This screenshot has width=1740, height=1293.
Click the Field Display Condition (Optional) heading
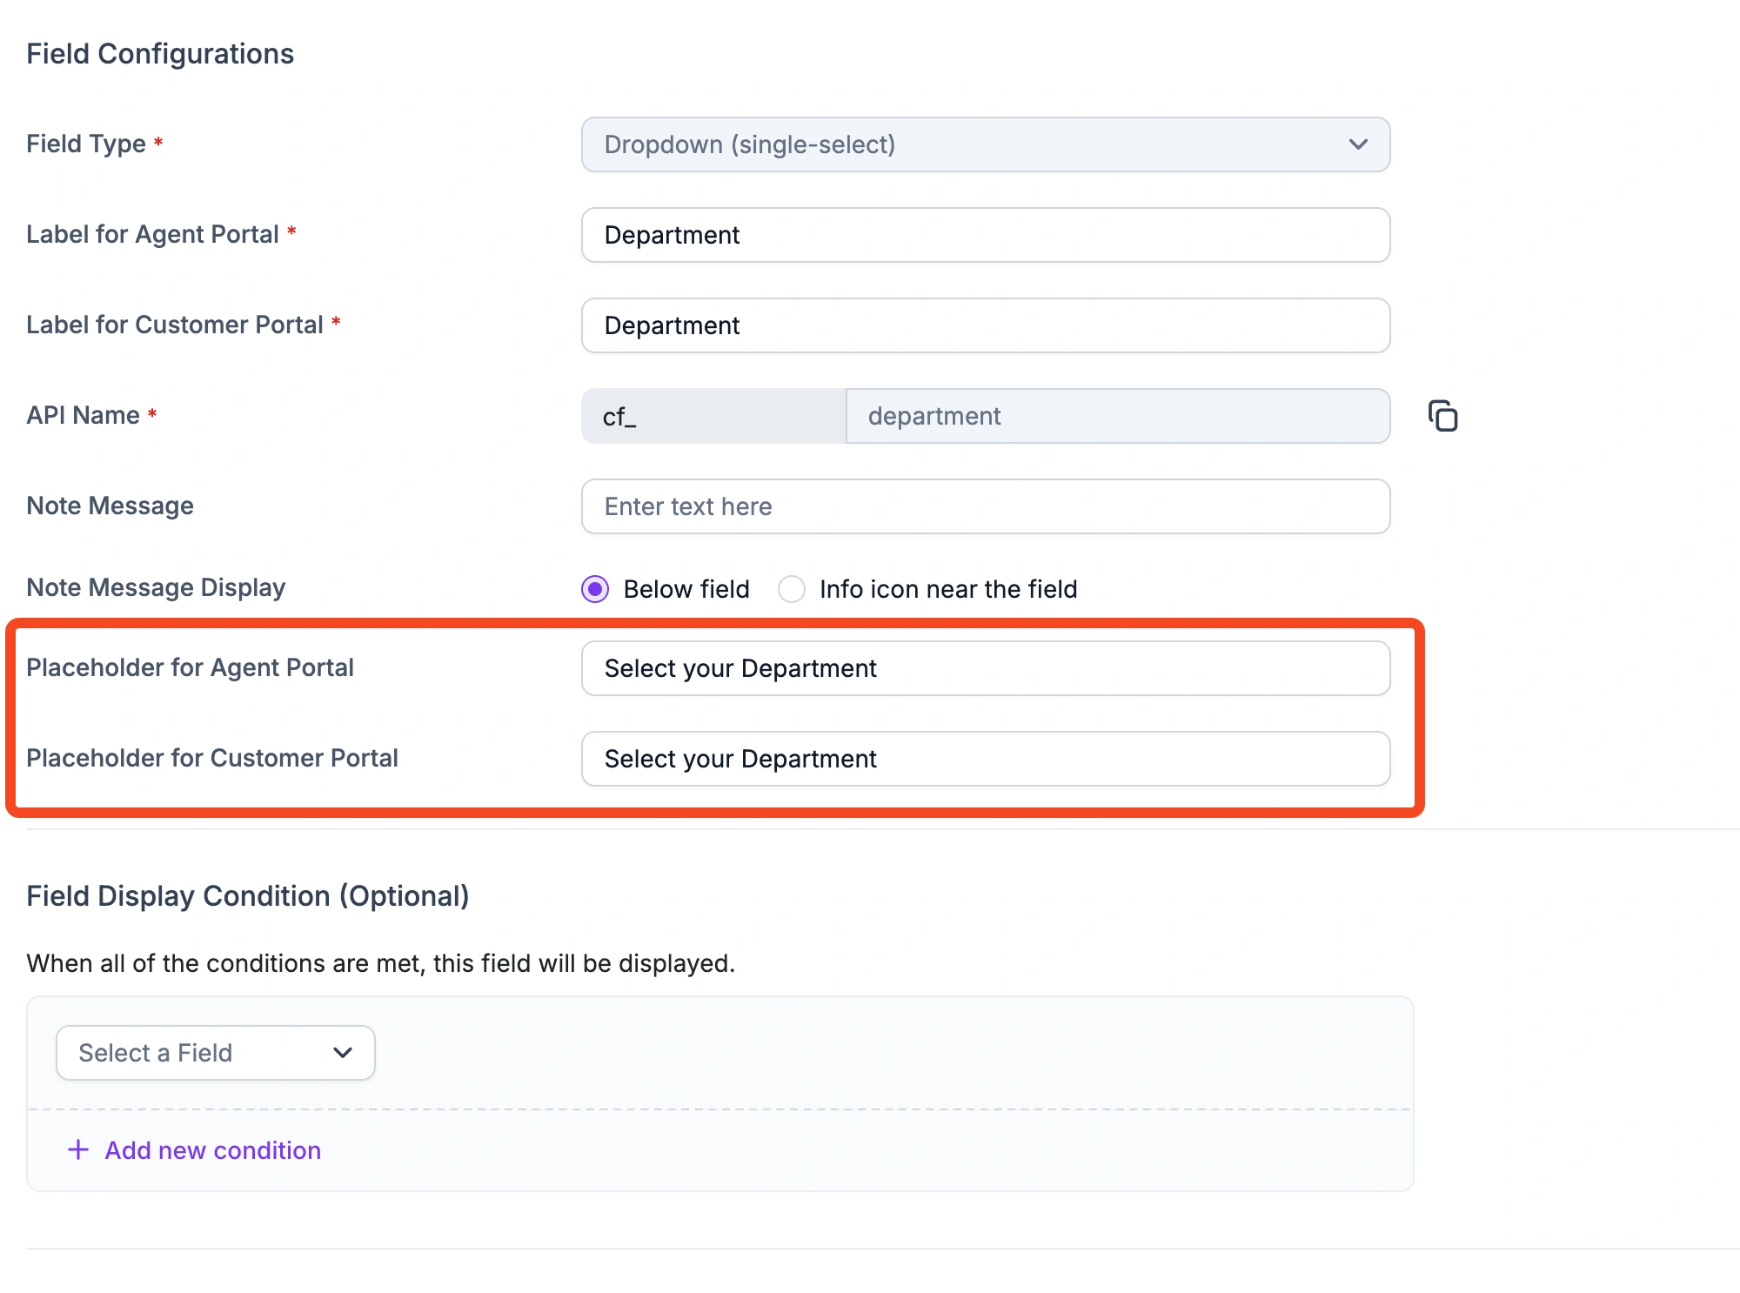coord(248,896)
